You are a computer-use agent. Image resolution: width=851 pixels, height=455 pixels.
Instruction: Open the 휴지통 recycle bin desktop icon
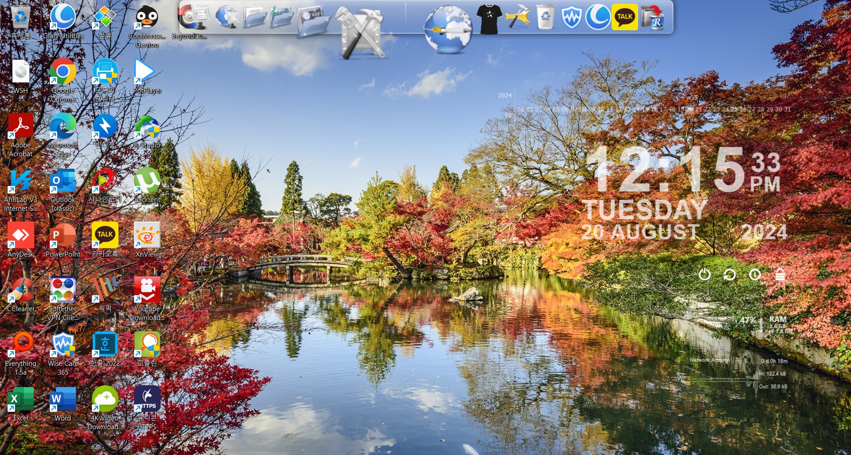coord(20,20)
